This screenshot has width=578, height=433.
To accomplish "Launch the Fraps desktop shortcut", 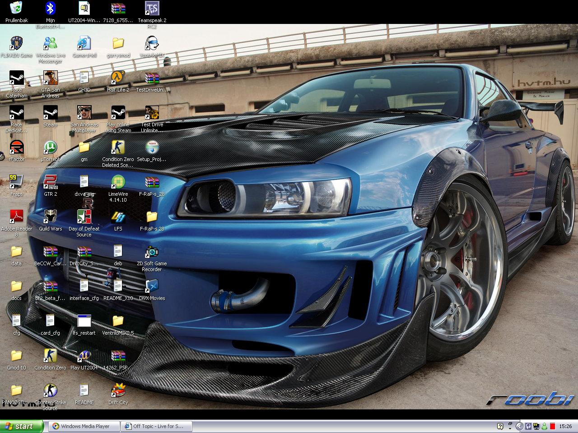I will (x=17, y=186).
